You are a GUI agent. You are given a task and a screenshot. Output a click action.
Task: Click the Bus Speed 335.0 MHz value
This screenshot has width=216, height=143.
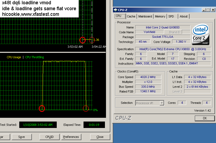(148, 87)
